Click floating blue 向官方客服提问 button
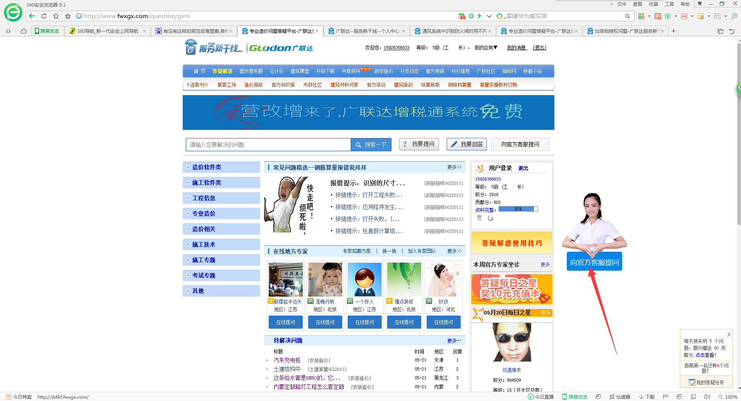 pyautogui.click(x=594, y=262)
